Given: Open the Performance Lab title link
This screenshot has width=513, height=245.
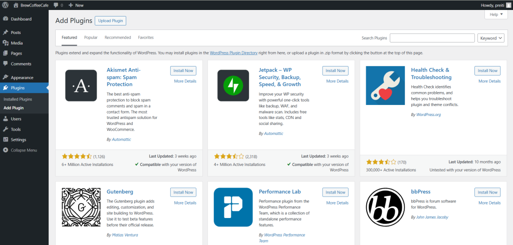Looking at the screenshot, I should [x=280, y=192].
